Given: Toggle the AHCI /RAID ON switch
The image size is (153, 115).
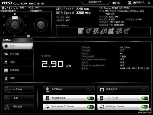Looking at the screenshot, I should tap(145, 98).
